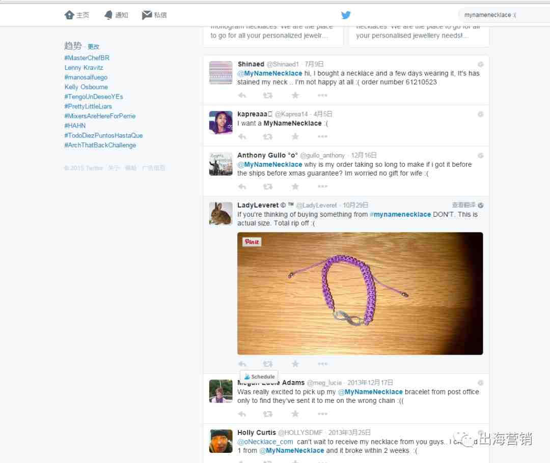Open the @gullo_anthony handle

322,156
